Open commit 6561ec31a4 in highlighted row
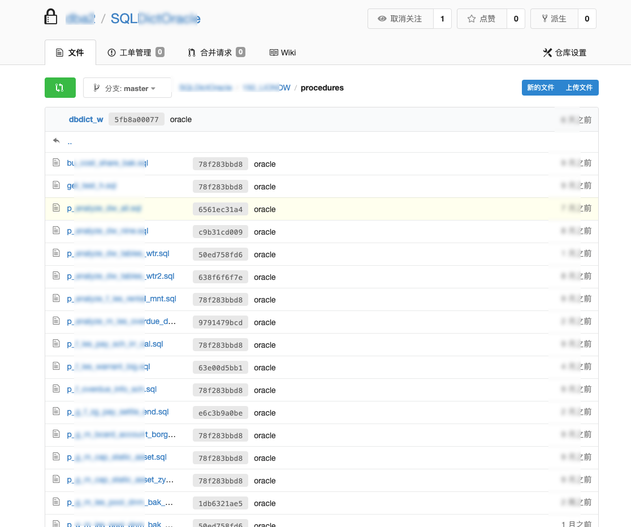The image size is (631, 527). tap(221, 209)
